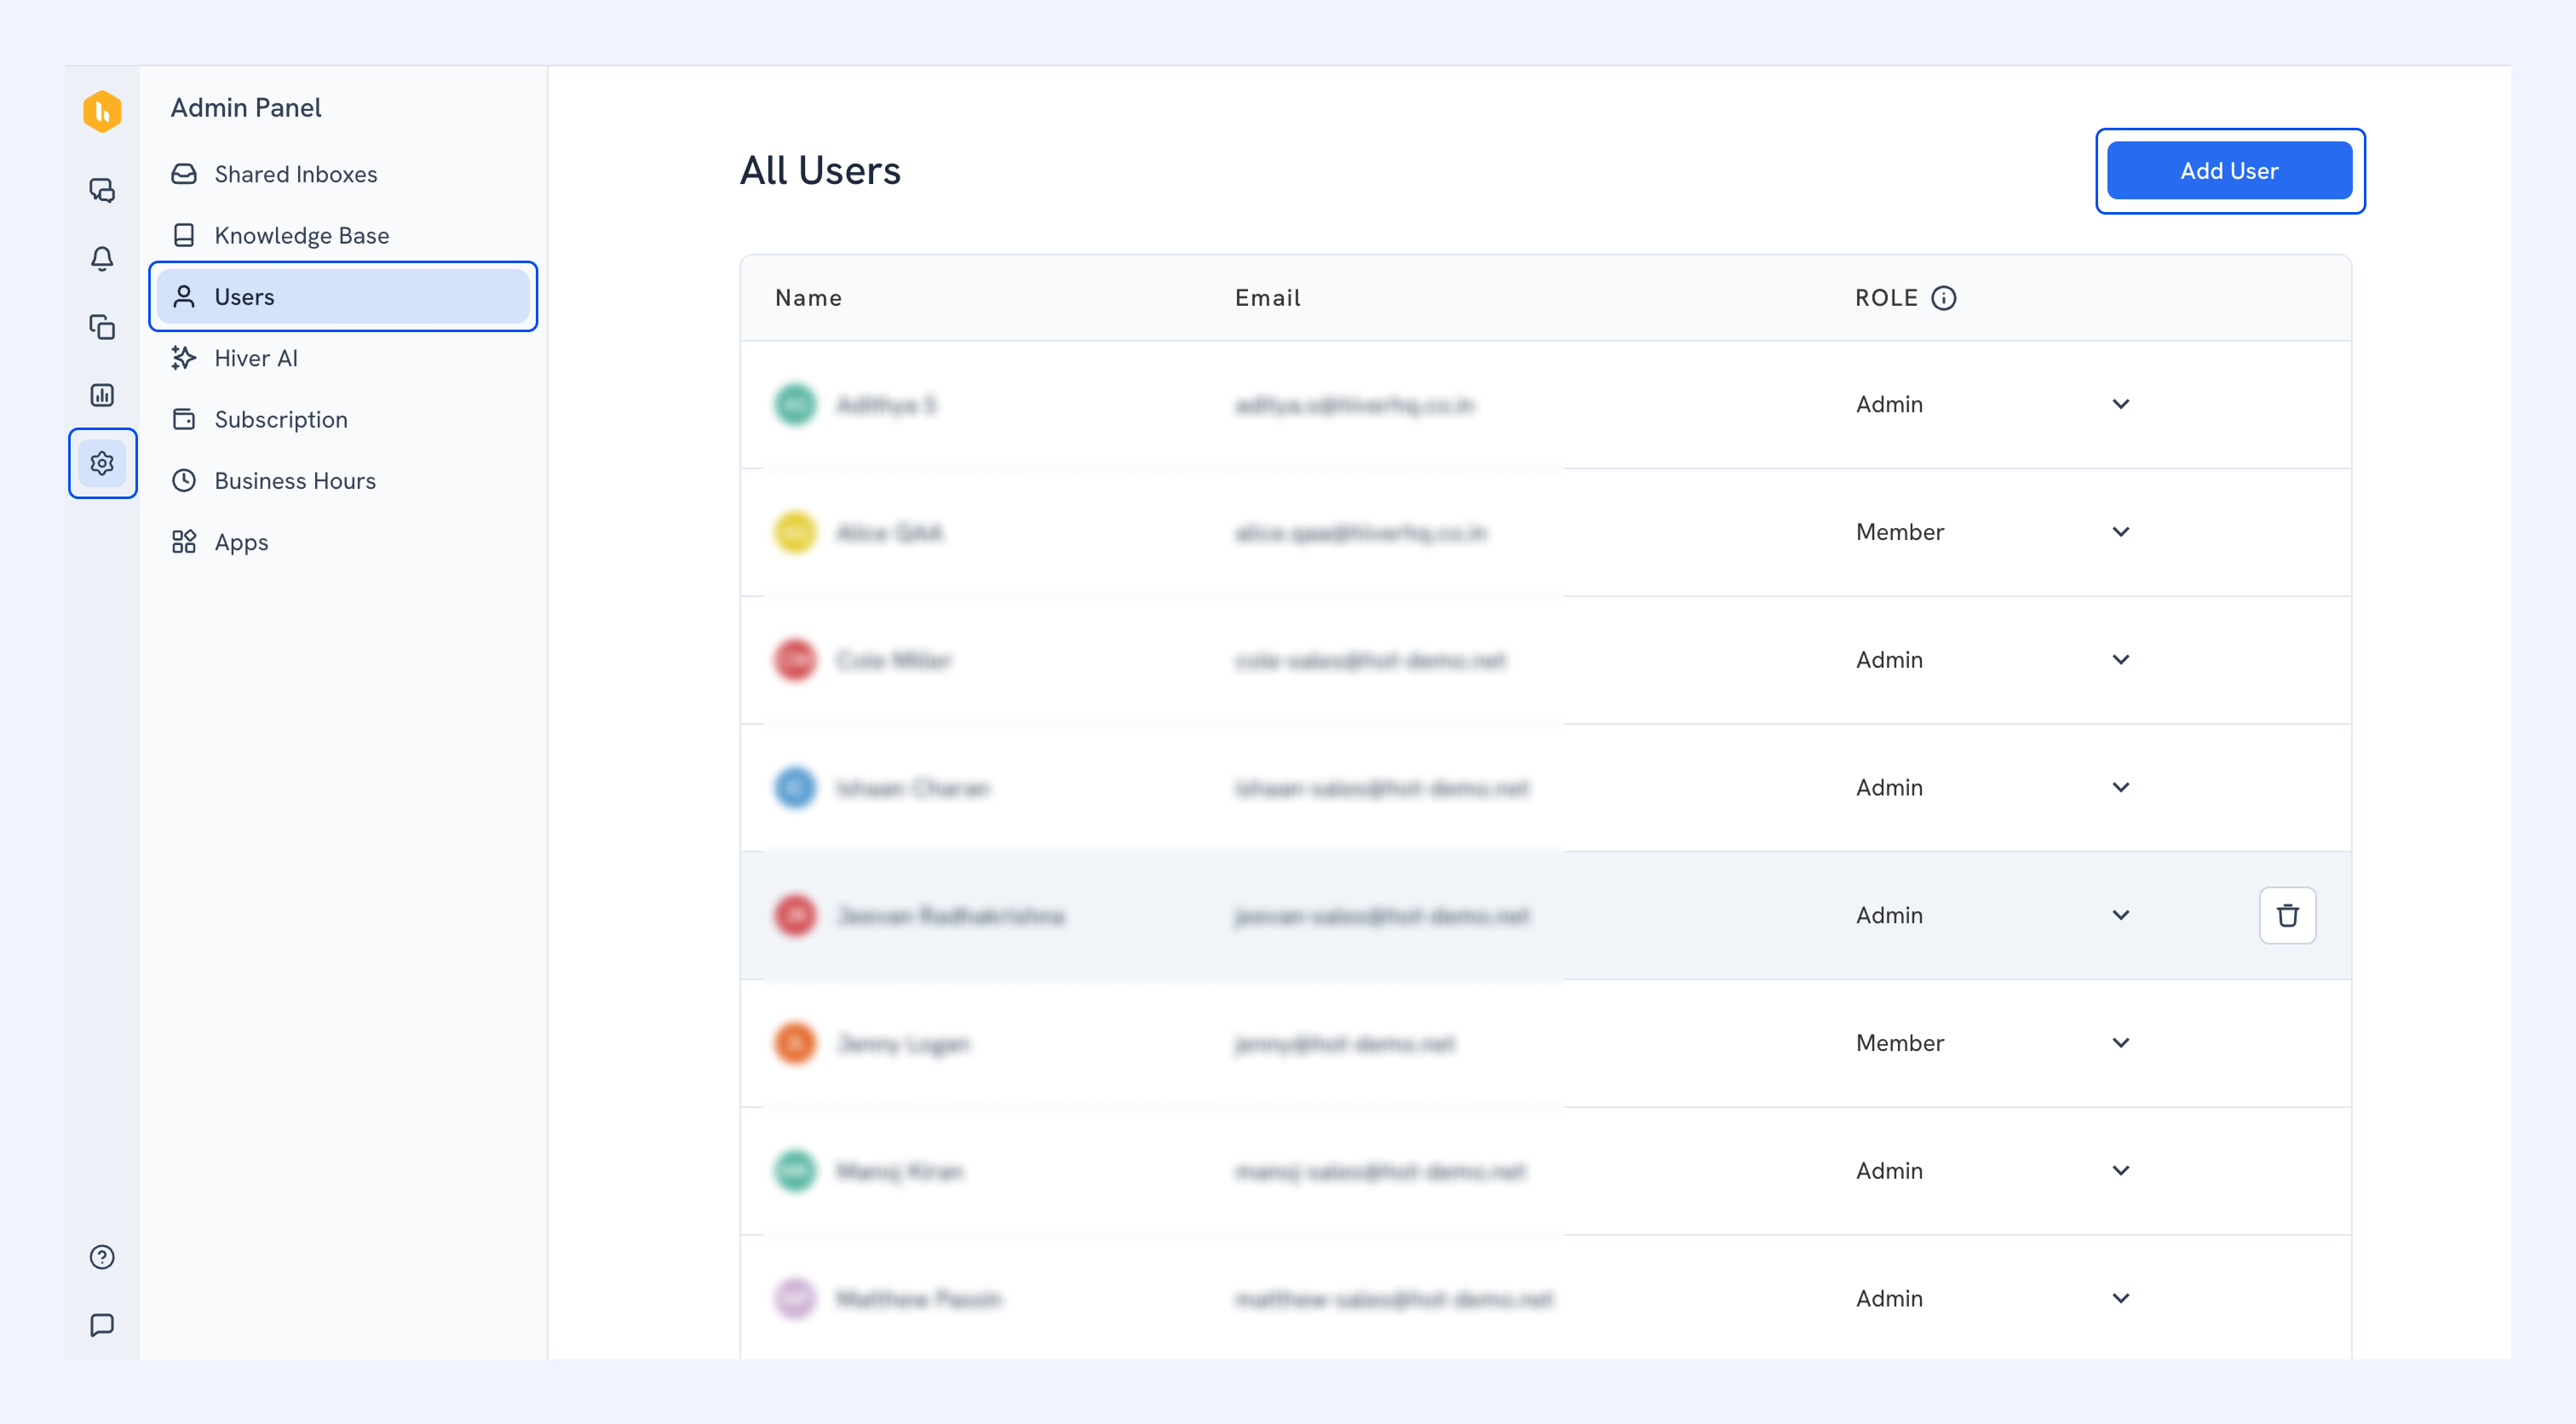This screenshot has width=2576, height=1424.
Task: Open the conversations icon in left rail
Action: tap(102, 190)
